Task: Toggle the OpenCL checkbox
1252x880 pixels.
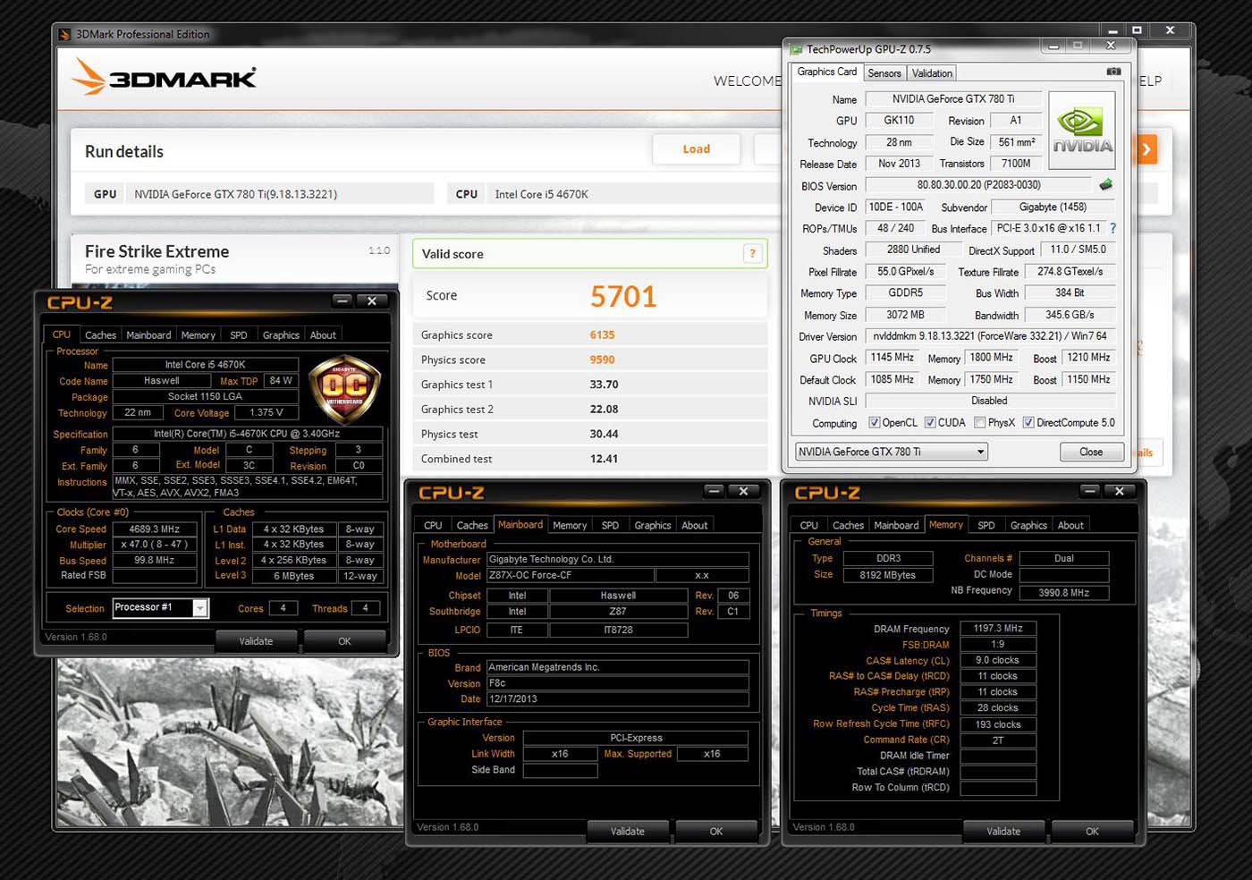Action: point(875,423)
